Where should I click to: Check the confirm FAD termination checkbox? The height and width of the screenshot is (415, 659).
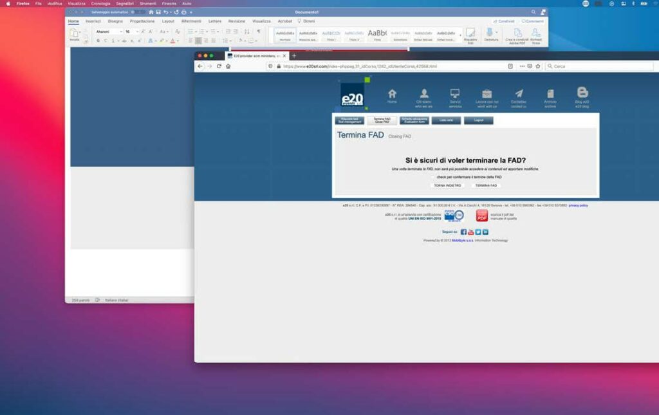(x=432, y=177)
